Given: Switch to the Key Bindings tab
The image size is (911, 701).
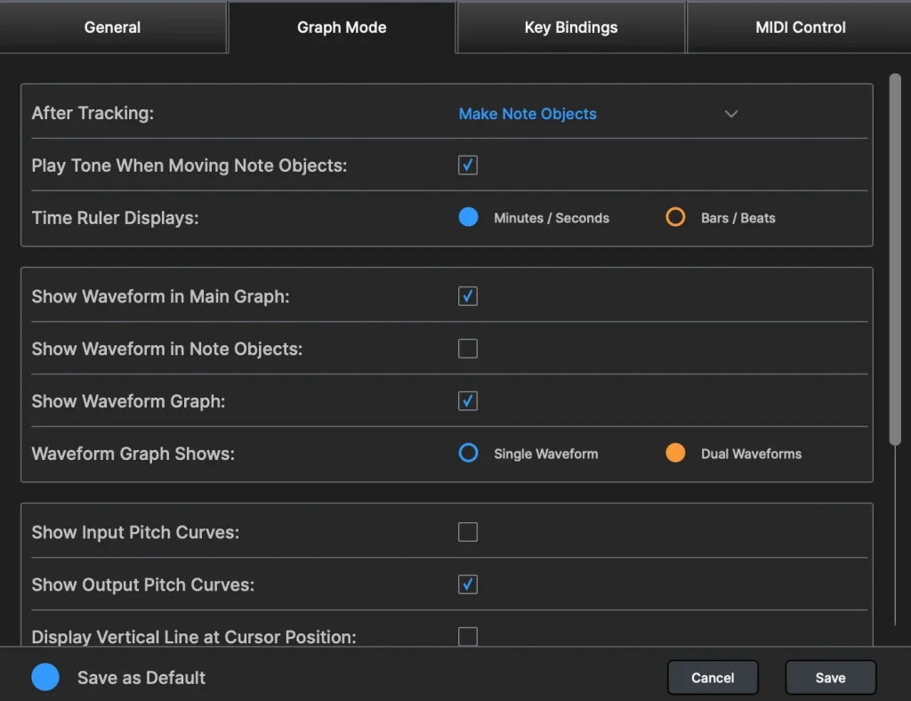Looking at the screenshot, I should pyautogui.click(x=570, y=27).
